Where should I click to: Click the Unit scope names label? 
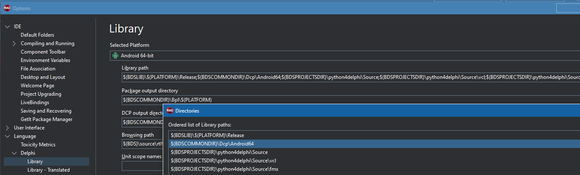pyautogui.click(x=142, y=156)
